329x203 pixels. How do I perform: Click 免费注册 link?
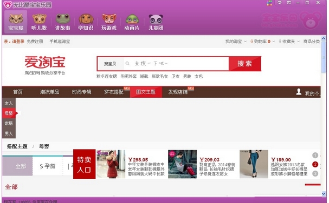tap(35, 42)
